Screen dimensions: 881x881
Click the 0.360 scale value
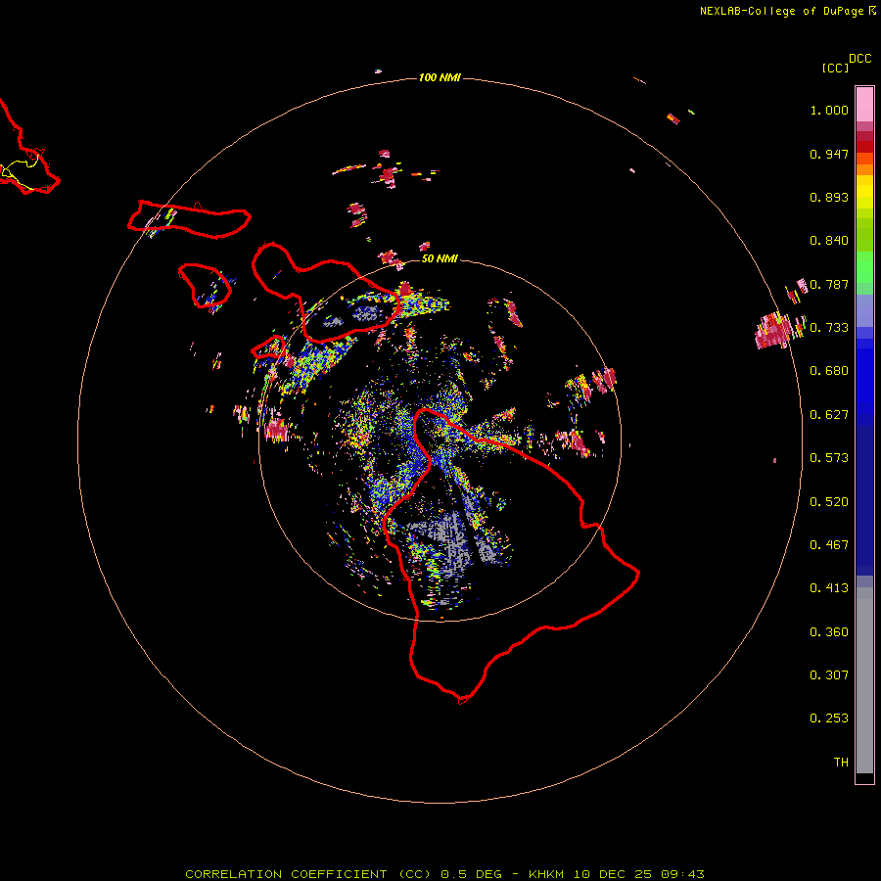pos(829,632)
